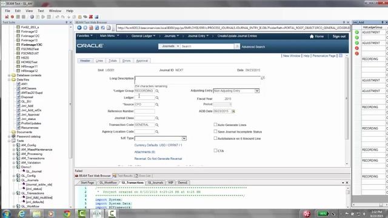Select the Jrnl_Approval data file
The height and width of the screenshot is (218, 388).
pyautogui.click(x=30, y=114)
